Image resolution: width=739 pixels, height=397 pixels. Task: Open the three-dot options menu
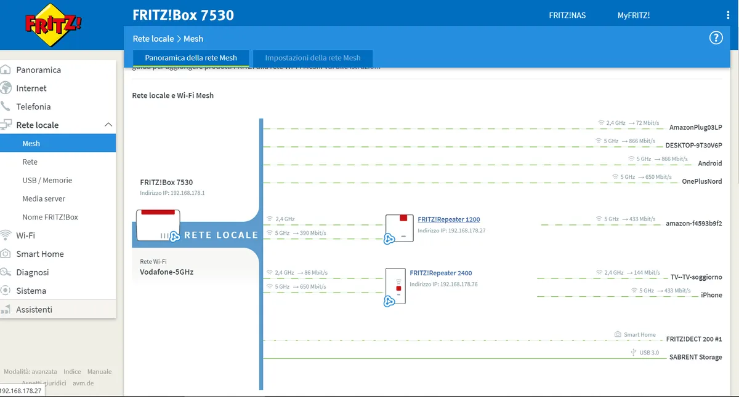click(x=728, y=15)
